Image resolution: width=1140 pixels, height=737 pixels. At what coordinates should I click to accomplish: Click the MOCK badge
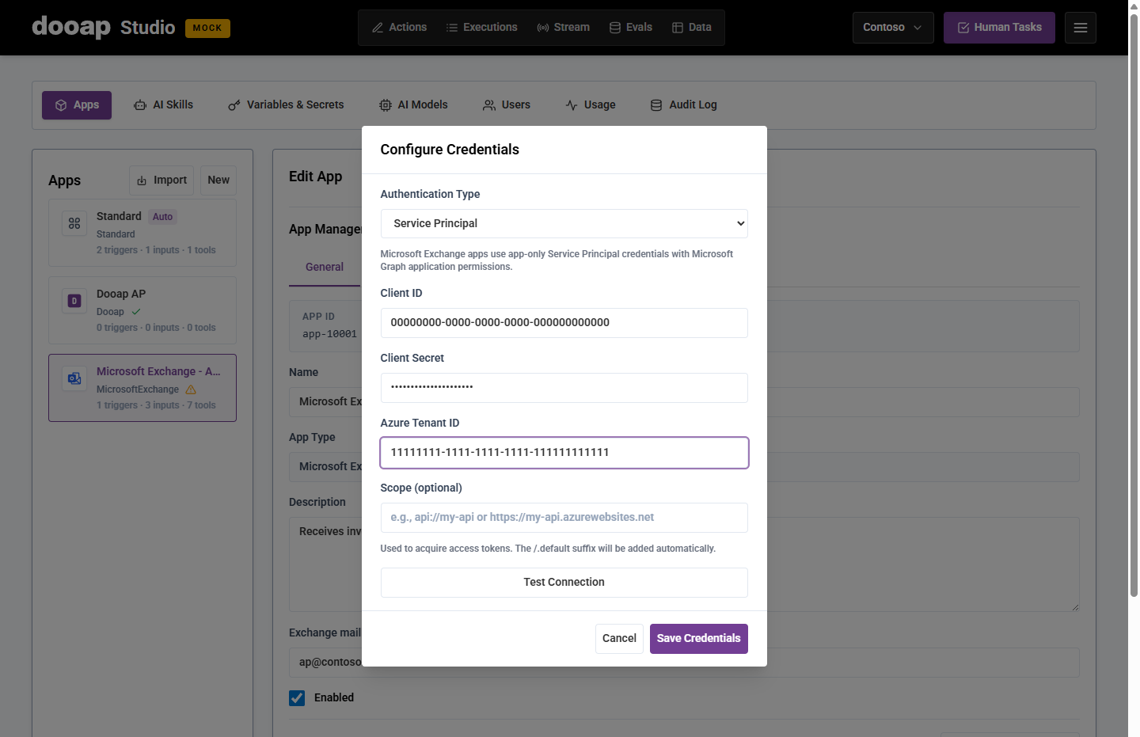click(207, 28)
